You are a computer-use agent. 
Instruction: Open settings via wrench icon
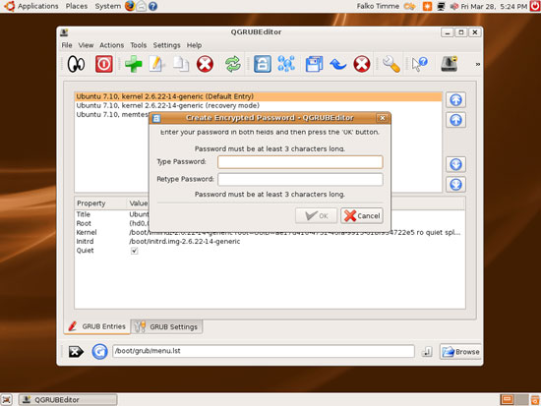tap(391, 64)
